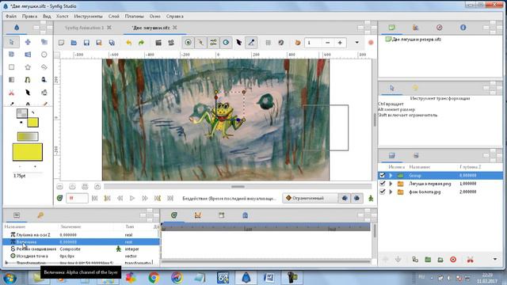The width and height of the screenshot is (507, 285).
Task: Click the Play button in timebar
Action: click(132, 198)
